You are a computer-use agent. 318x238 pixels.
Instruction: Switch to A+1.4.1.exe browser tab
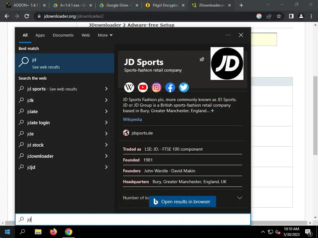pyautogui.click(x=72, y=5)
